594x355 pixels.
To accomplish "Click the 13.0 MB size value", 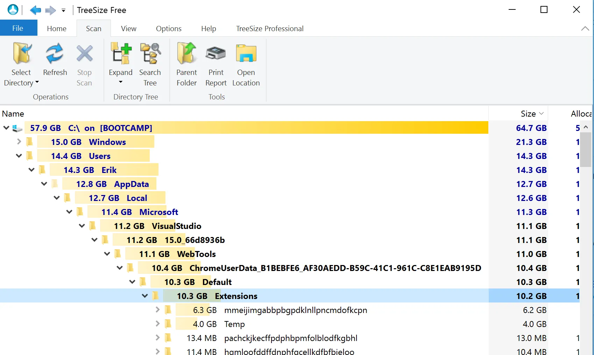I will [531, 338].
